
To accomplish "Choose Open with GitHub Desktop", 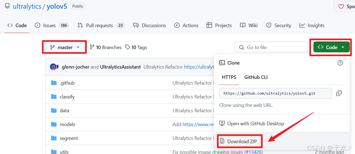I will tap(256, 123).
